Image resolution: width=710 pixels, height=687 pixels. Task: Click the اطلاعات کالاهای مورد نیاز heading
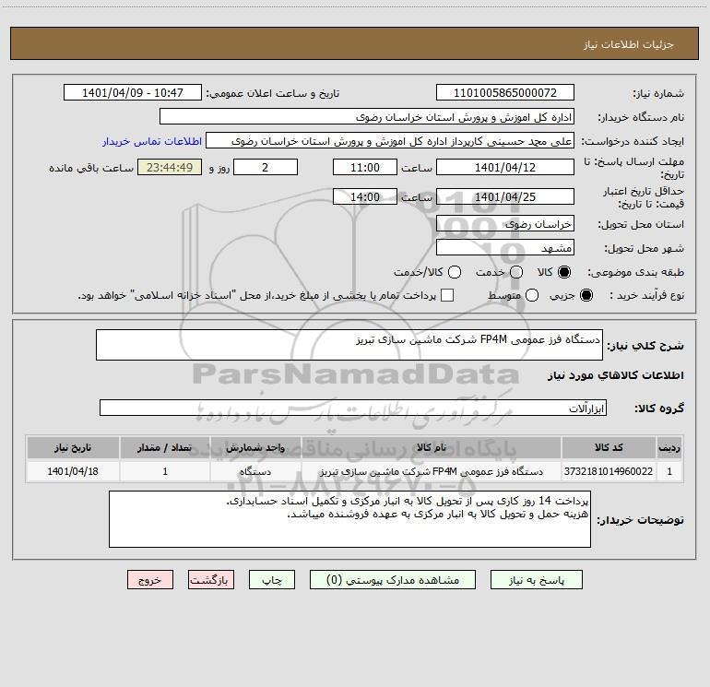[x=615, y=375]
